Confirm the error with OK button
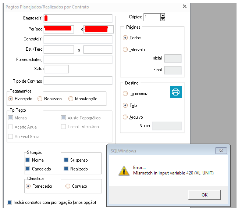 (205, 195)
